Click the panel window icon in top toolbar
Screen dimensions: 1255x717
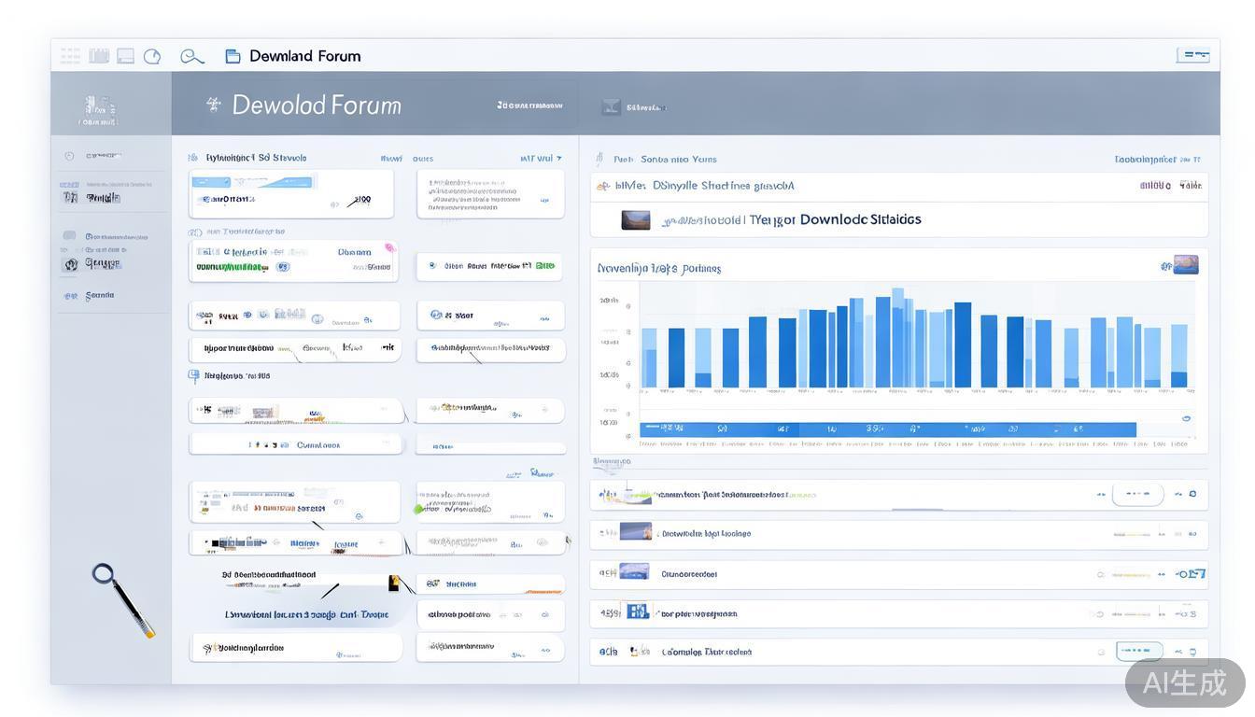click(x=125, y=56)
